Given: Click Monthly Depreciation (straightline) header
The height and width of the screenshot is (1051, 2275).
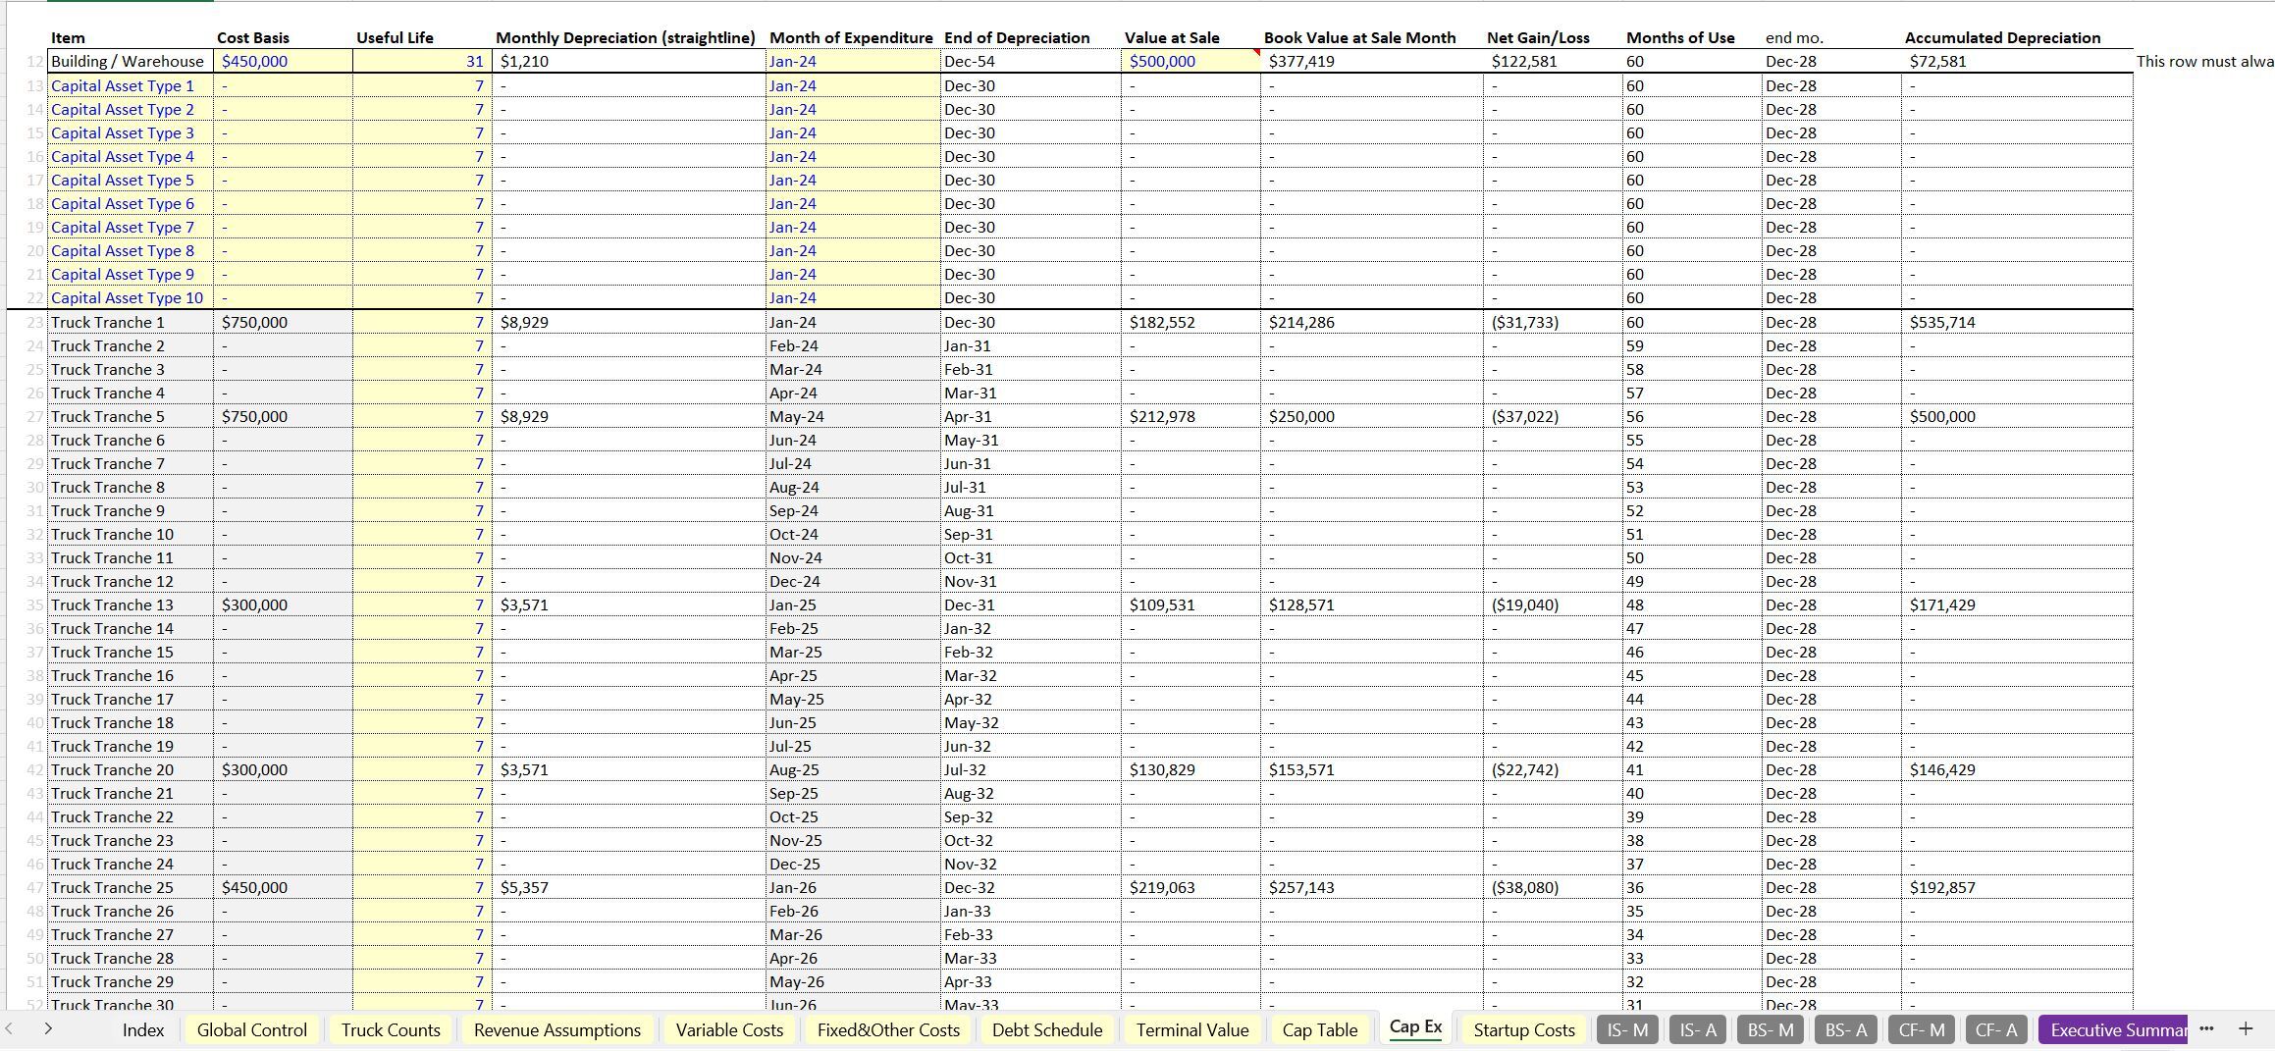Looking at the screenshot, I should click(625, 37).
